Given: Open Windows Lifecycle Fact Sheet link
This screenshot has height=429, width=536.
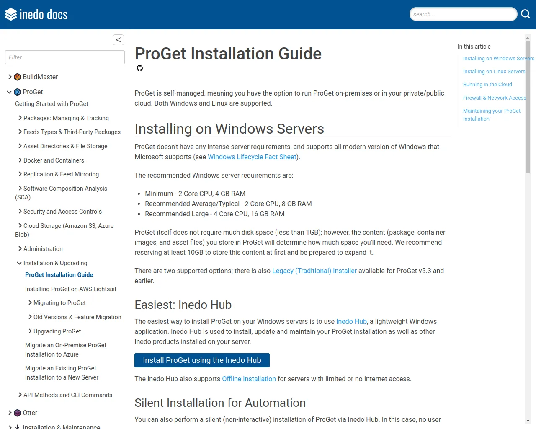Looking at the screenshot, I should click(x=252, y=157).
